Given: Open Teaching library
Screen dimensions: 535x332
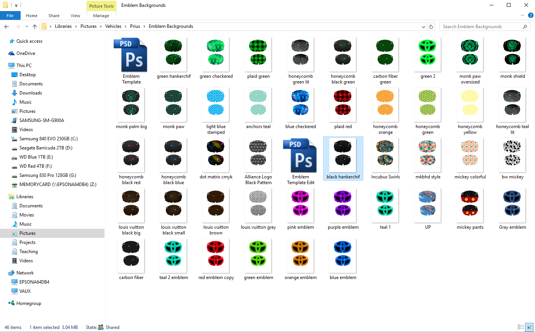Looking at the screenshot, I should (x=29, y=252).
